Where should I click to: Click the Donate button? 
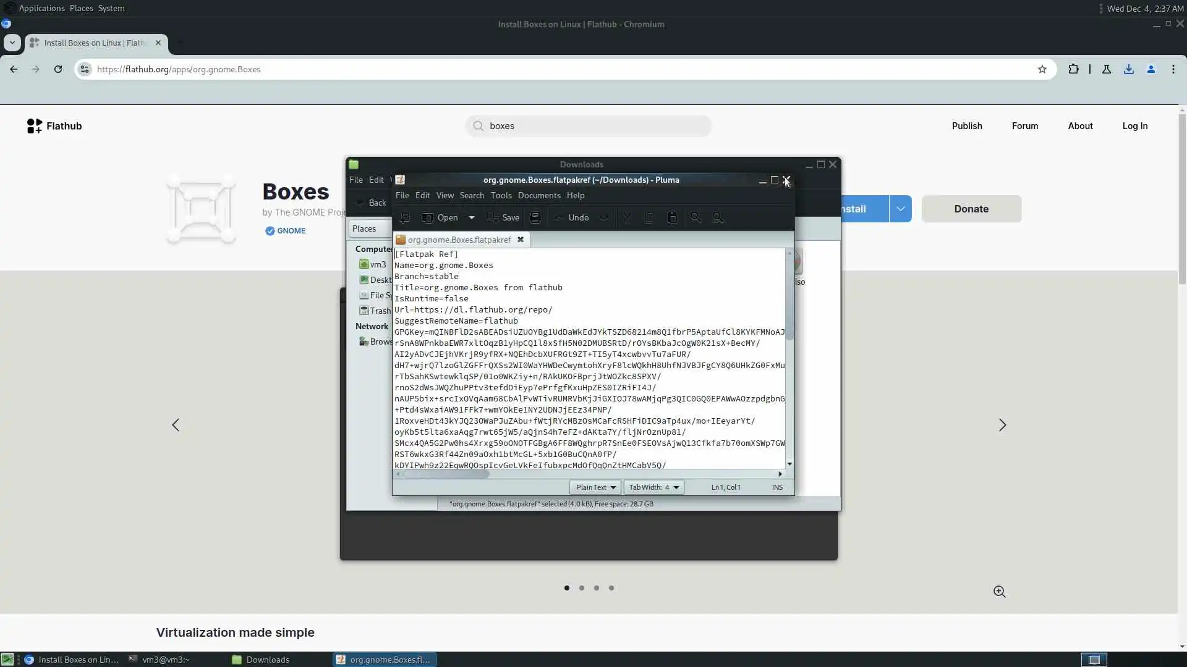[971, 209]
